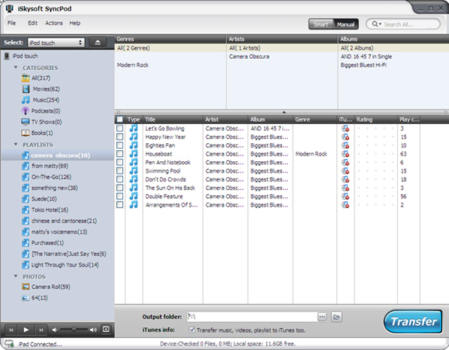This screenshot has width=449, height=350.
Task: Click the Transfer button
Action: 412,322
